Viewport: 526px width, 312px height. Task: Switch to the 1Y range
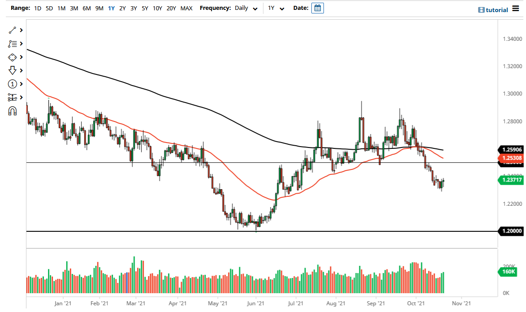[x=111, y=8]
